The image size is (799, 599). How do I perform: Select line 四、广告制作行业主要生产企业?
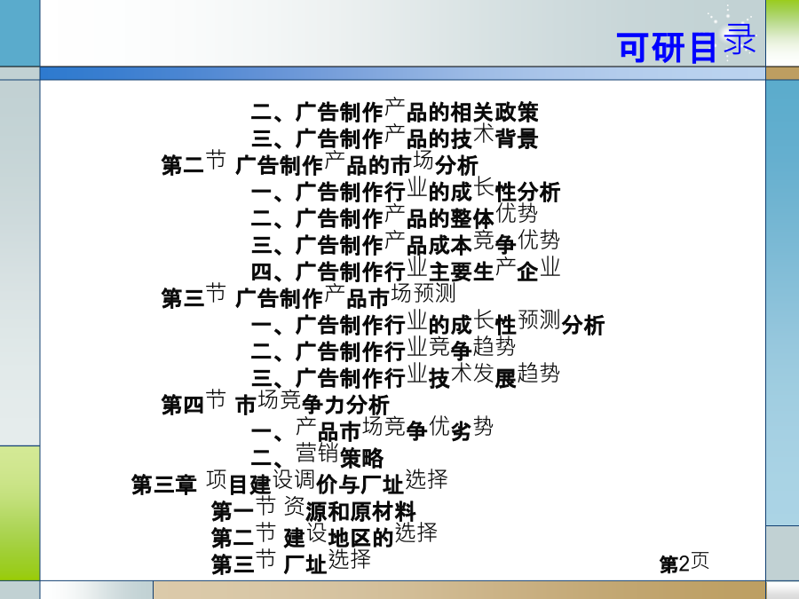click(x=406, y=270)
